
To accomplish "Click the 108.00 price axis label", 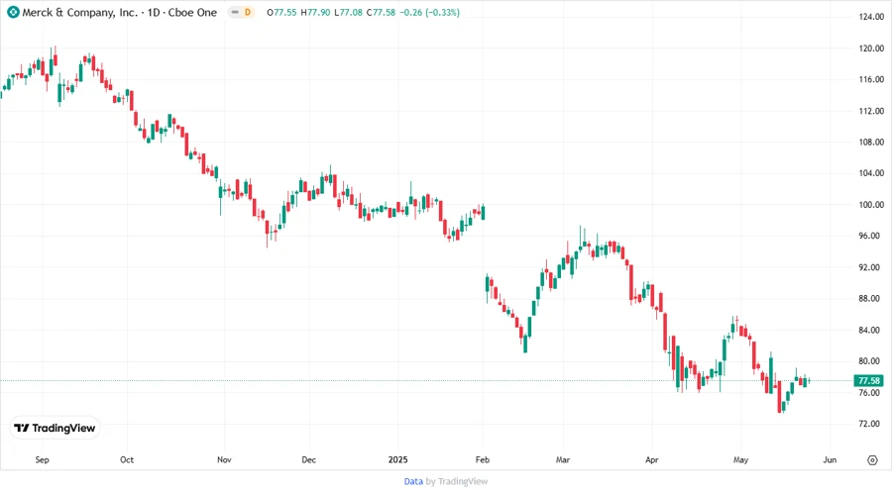I will (x=871, y=142).
